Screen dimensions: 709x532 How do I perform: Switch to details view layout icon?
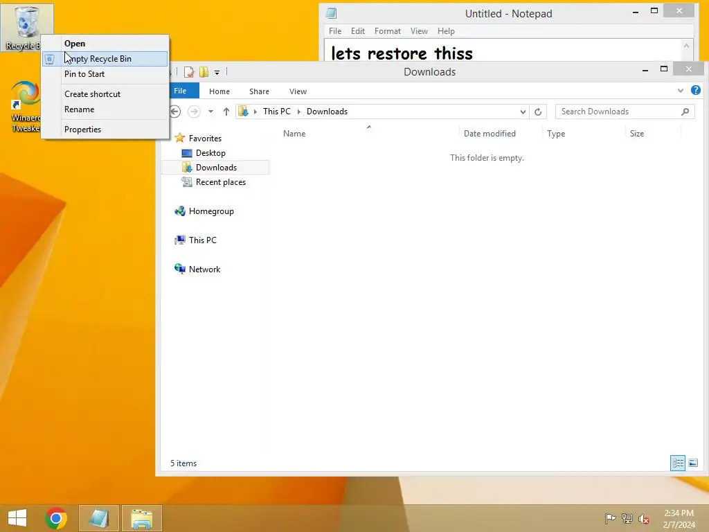678,463
